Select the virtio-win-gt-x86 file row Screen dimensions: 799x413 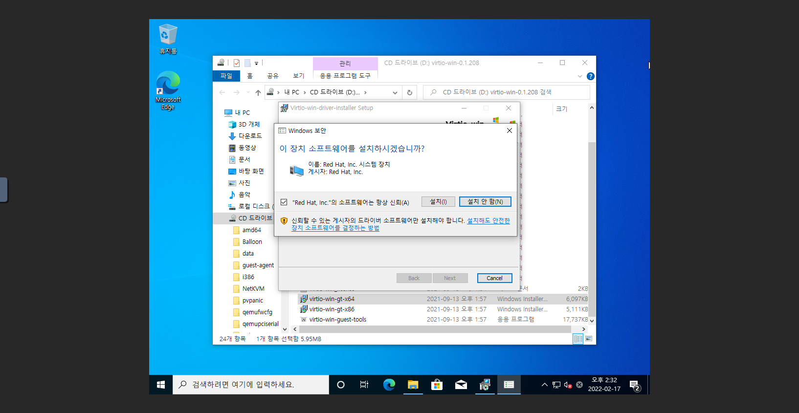444,309
